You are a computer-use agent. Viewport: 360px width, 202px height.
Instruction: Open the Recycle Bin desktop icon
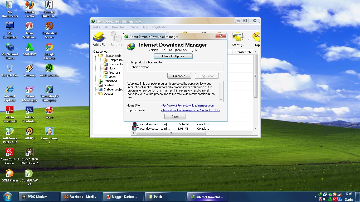coord(10,70)
